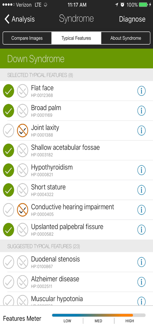Mark Duodenal stenosis as present
This screenshot has height=331, width=153.
(x=9, y=262)
